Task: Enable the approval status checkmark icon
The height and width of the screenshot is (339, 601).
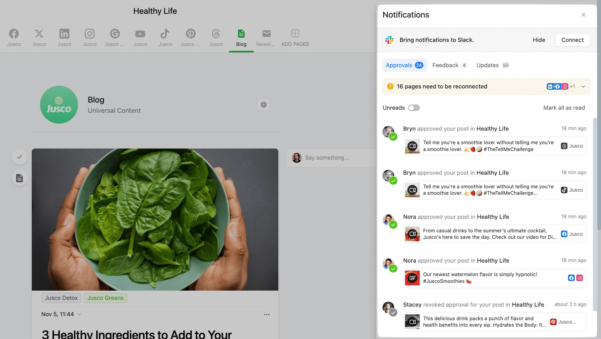Action: pos(19,157)
